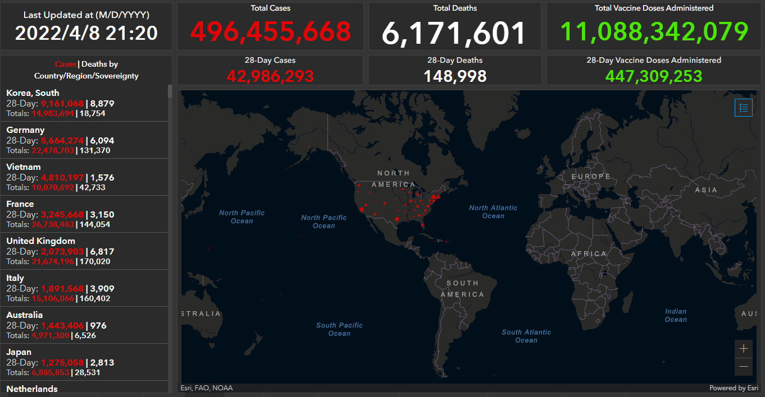Click the Indian Ocean map label

[x=676, y=316]
